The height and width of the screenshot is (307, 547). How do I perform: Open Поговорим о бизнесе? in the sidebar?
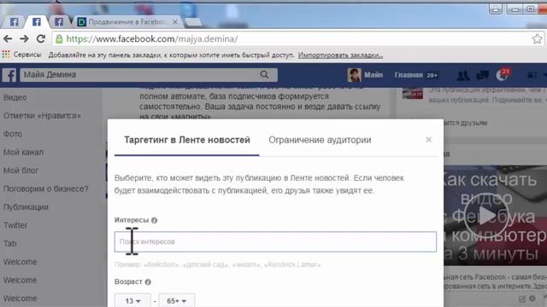[45, 188]
